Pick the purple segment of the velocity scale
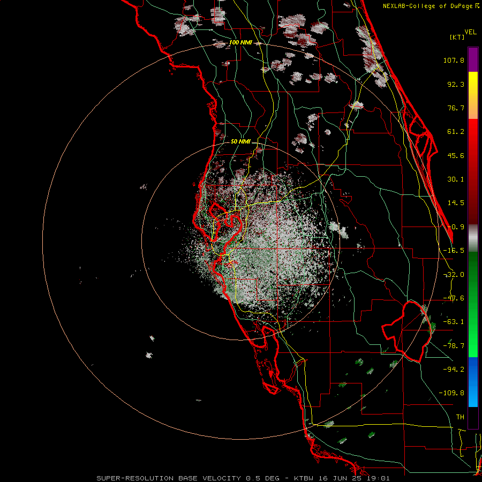 tap(473, 59)
